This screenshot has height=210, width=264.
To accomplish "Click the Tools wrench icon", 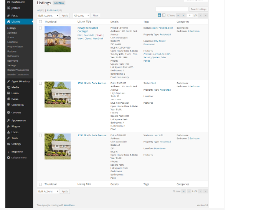I will coord(8,138).
